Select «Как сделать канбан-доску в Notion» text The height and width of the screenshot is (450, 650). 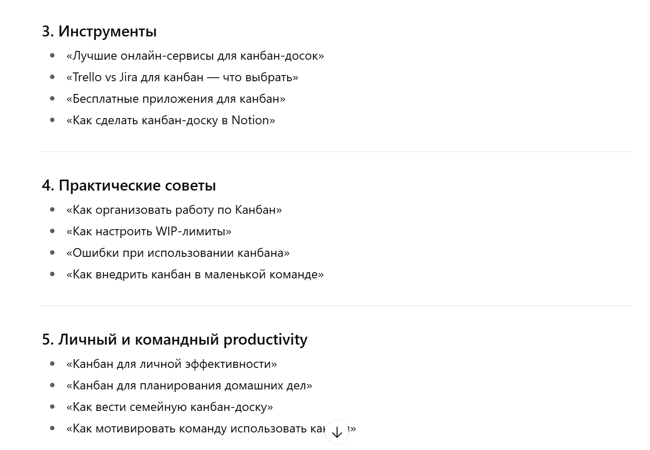170,120
